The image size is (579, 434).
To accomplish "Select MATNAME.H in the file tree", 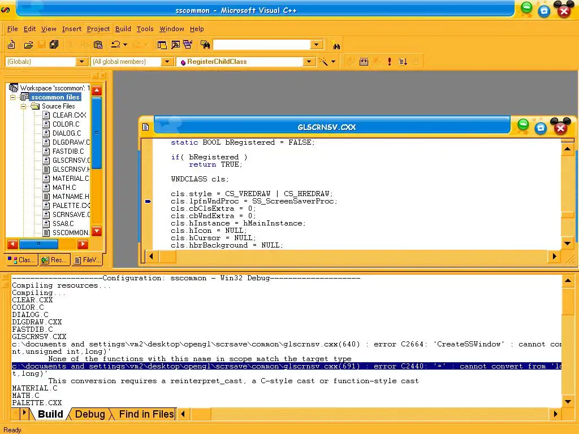I will click(x=71, y=196).
